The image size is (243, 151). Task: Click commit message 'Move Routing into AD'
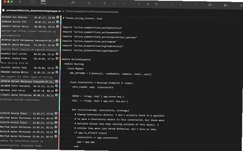tap(14, 63)
